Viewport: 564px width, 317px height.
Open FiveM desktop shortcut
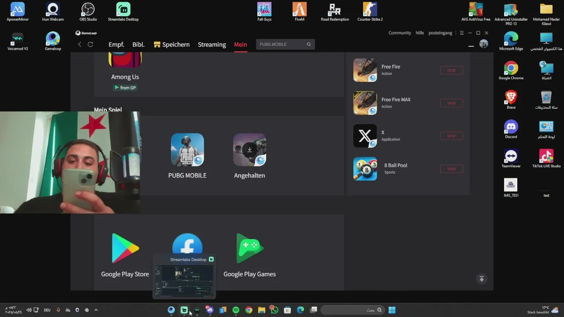(x=300, y=12)
